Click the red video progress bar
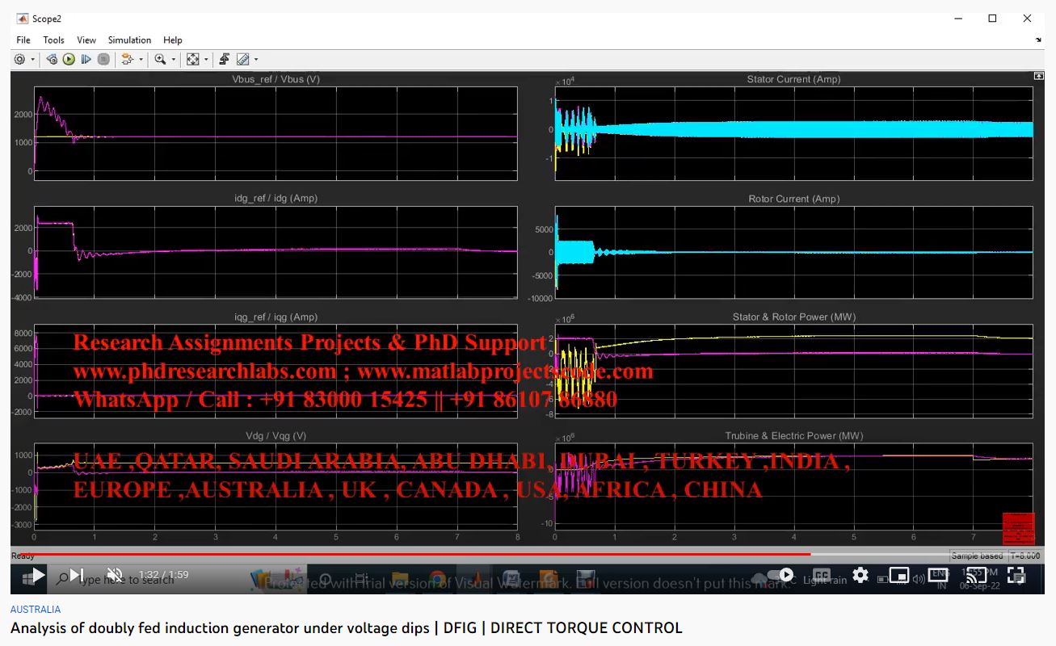This screenshot has width=1056, height=646. [x=404, y=554]
